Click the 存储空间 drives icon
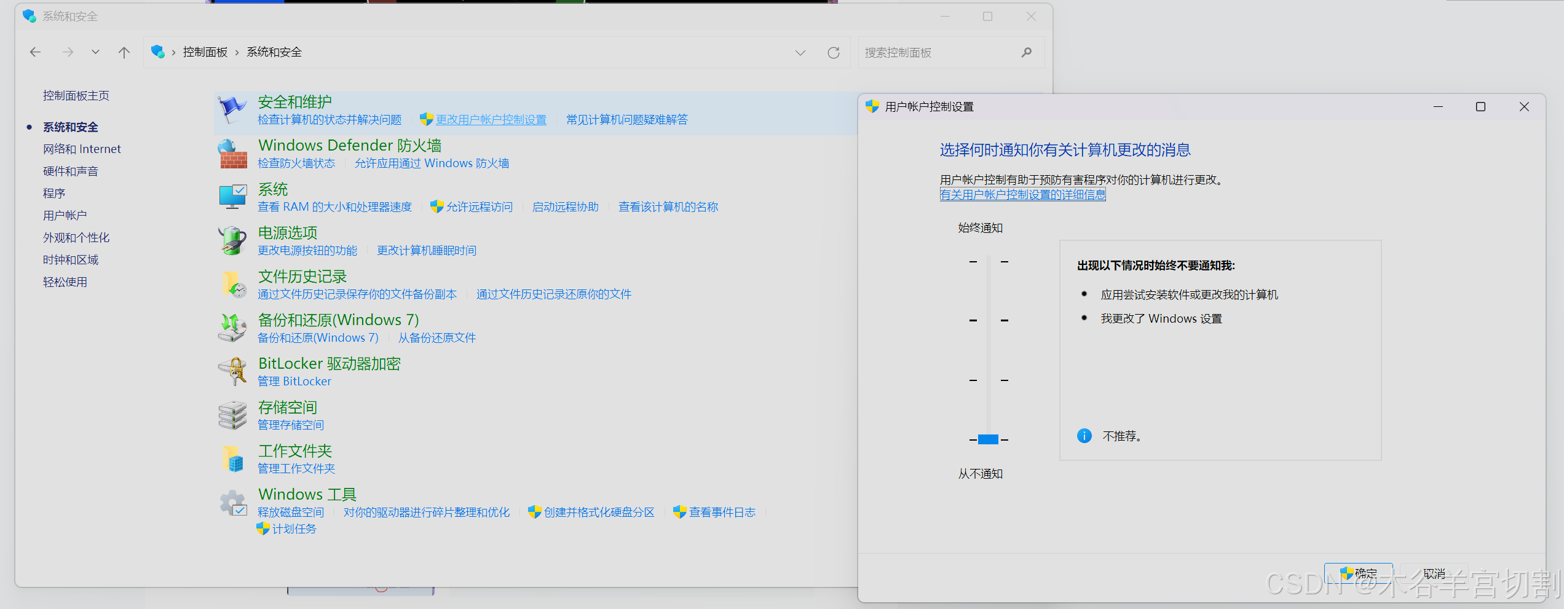Screen dimensions: 1564x609 [232, 415]
